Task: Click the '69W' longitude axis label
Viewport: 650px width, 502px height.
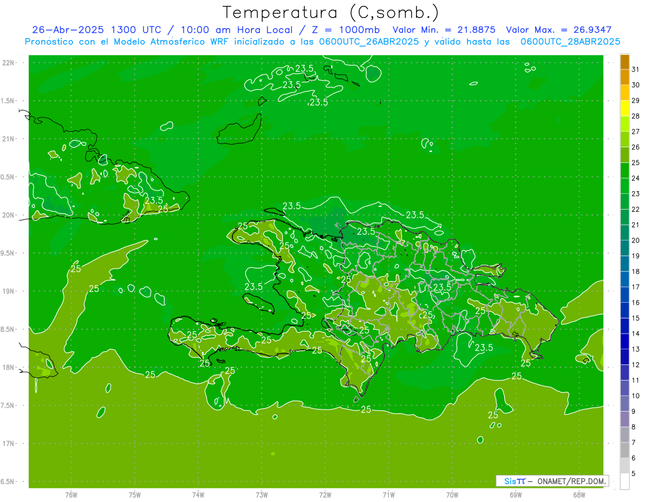Action: 516,495
